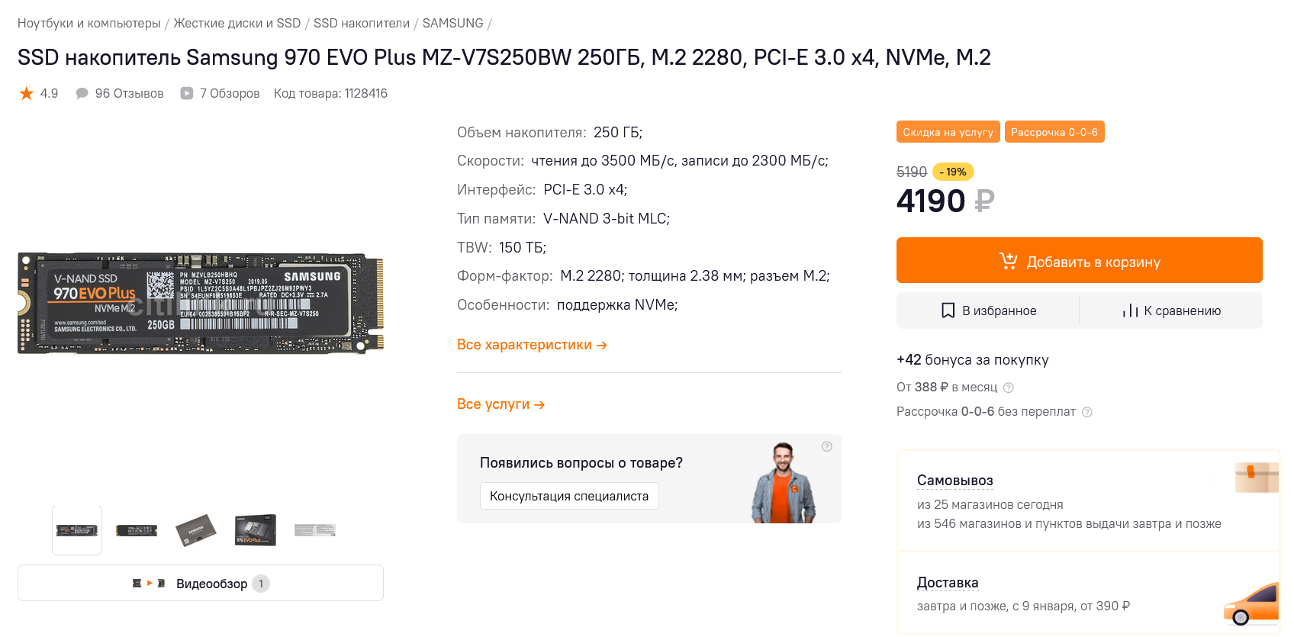Click the video reviews play icon

[x=187, y=93]
